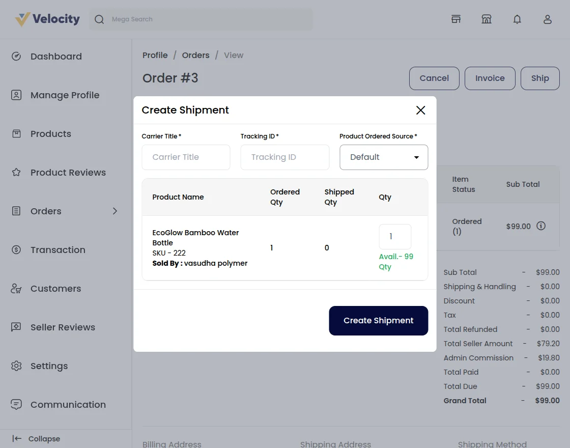Click the Dashboard gauge icon in sidebar
Viewport: 570px width, 448px height.
coord(16,57)
